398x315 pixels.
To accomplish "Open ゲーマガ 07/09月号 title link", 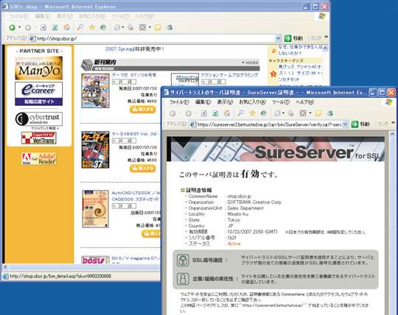I will pyautogui.click(x=134, y=75).
